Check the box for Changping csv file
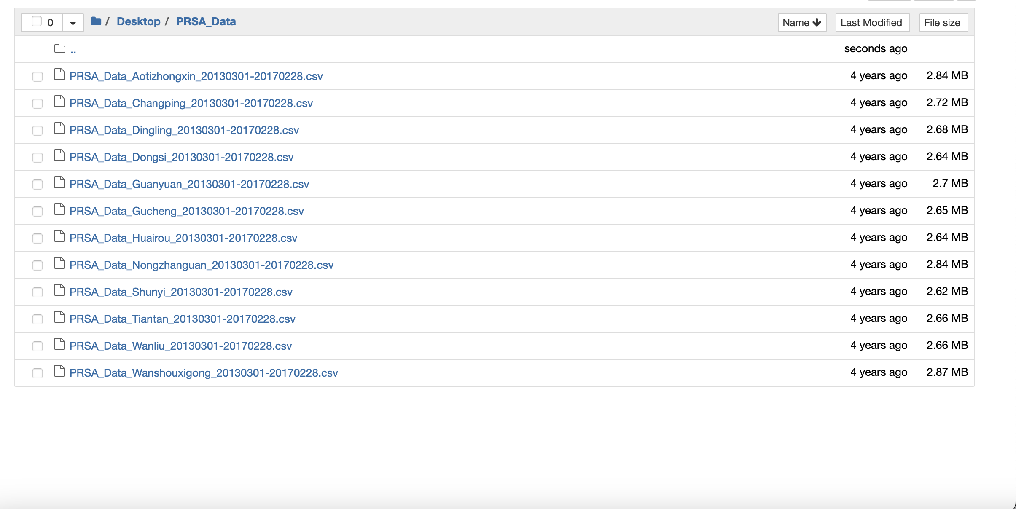1016x509 pixels. pyautogui.click(x=38, y=104)
